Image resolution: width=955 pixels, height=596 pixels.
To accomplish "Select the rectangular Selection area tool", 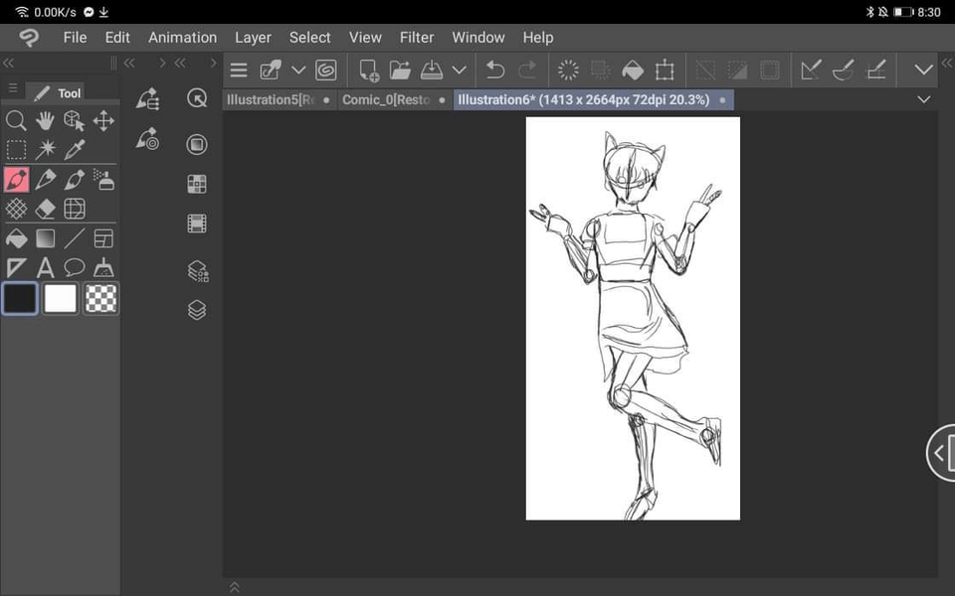I will coord(17,150).
